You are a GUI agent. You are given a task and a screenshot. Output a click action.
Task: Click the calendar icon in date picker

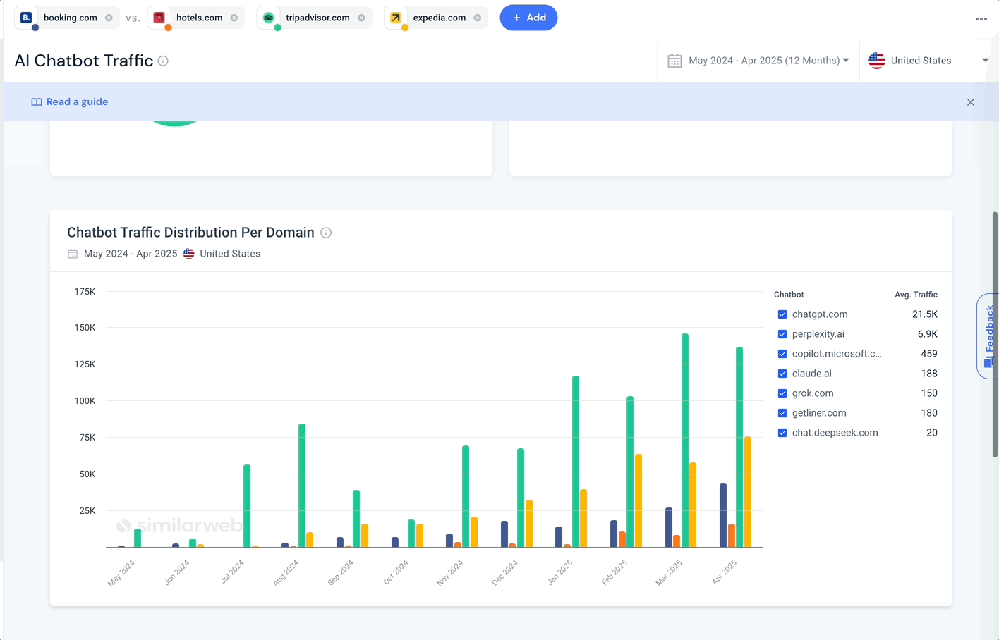point(674,61)
